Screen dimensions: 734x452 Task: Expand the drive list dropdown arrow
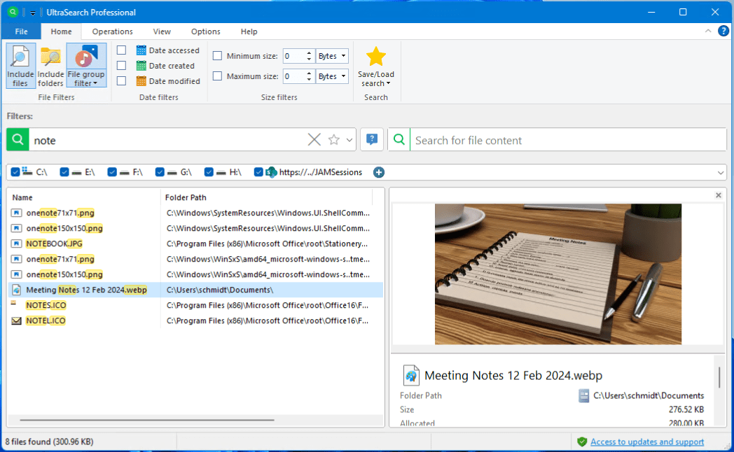721,172
